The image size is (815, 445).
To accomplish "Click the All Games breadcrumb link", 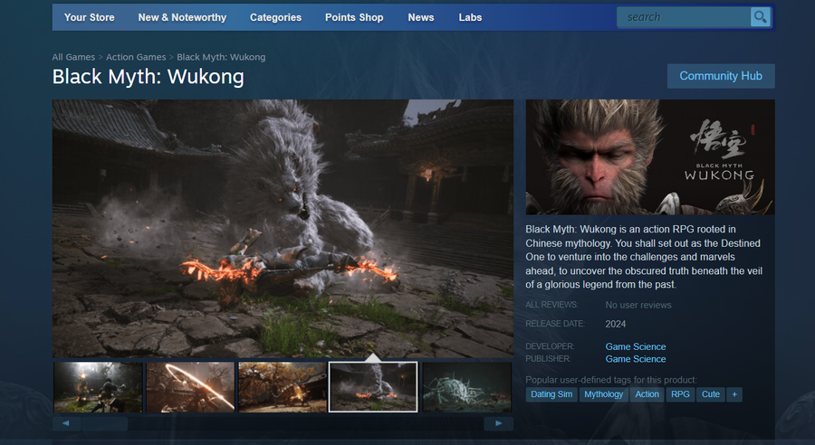I will pyautogui.click(x=73, y=57).
